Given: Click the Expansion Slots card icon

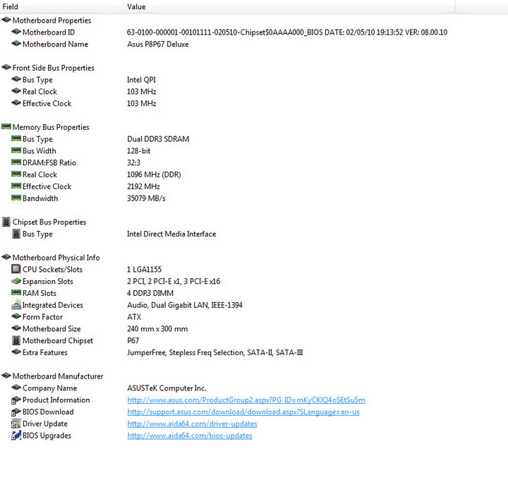Looking at the screenshot, I should [x=16, y=281].
